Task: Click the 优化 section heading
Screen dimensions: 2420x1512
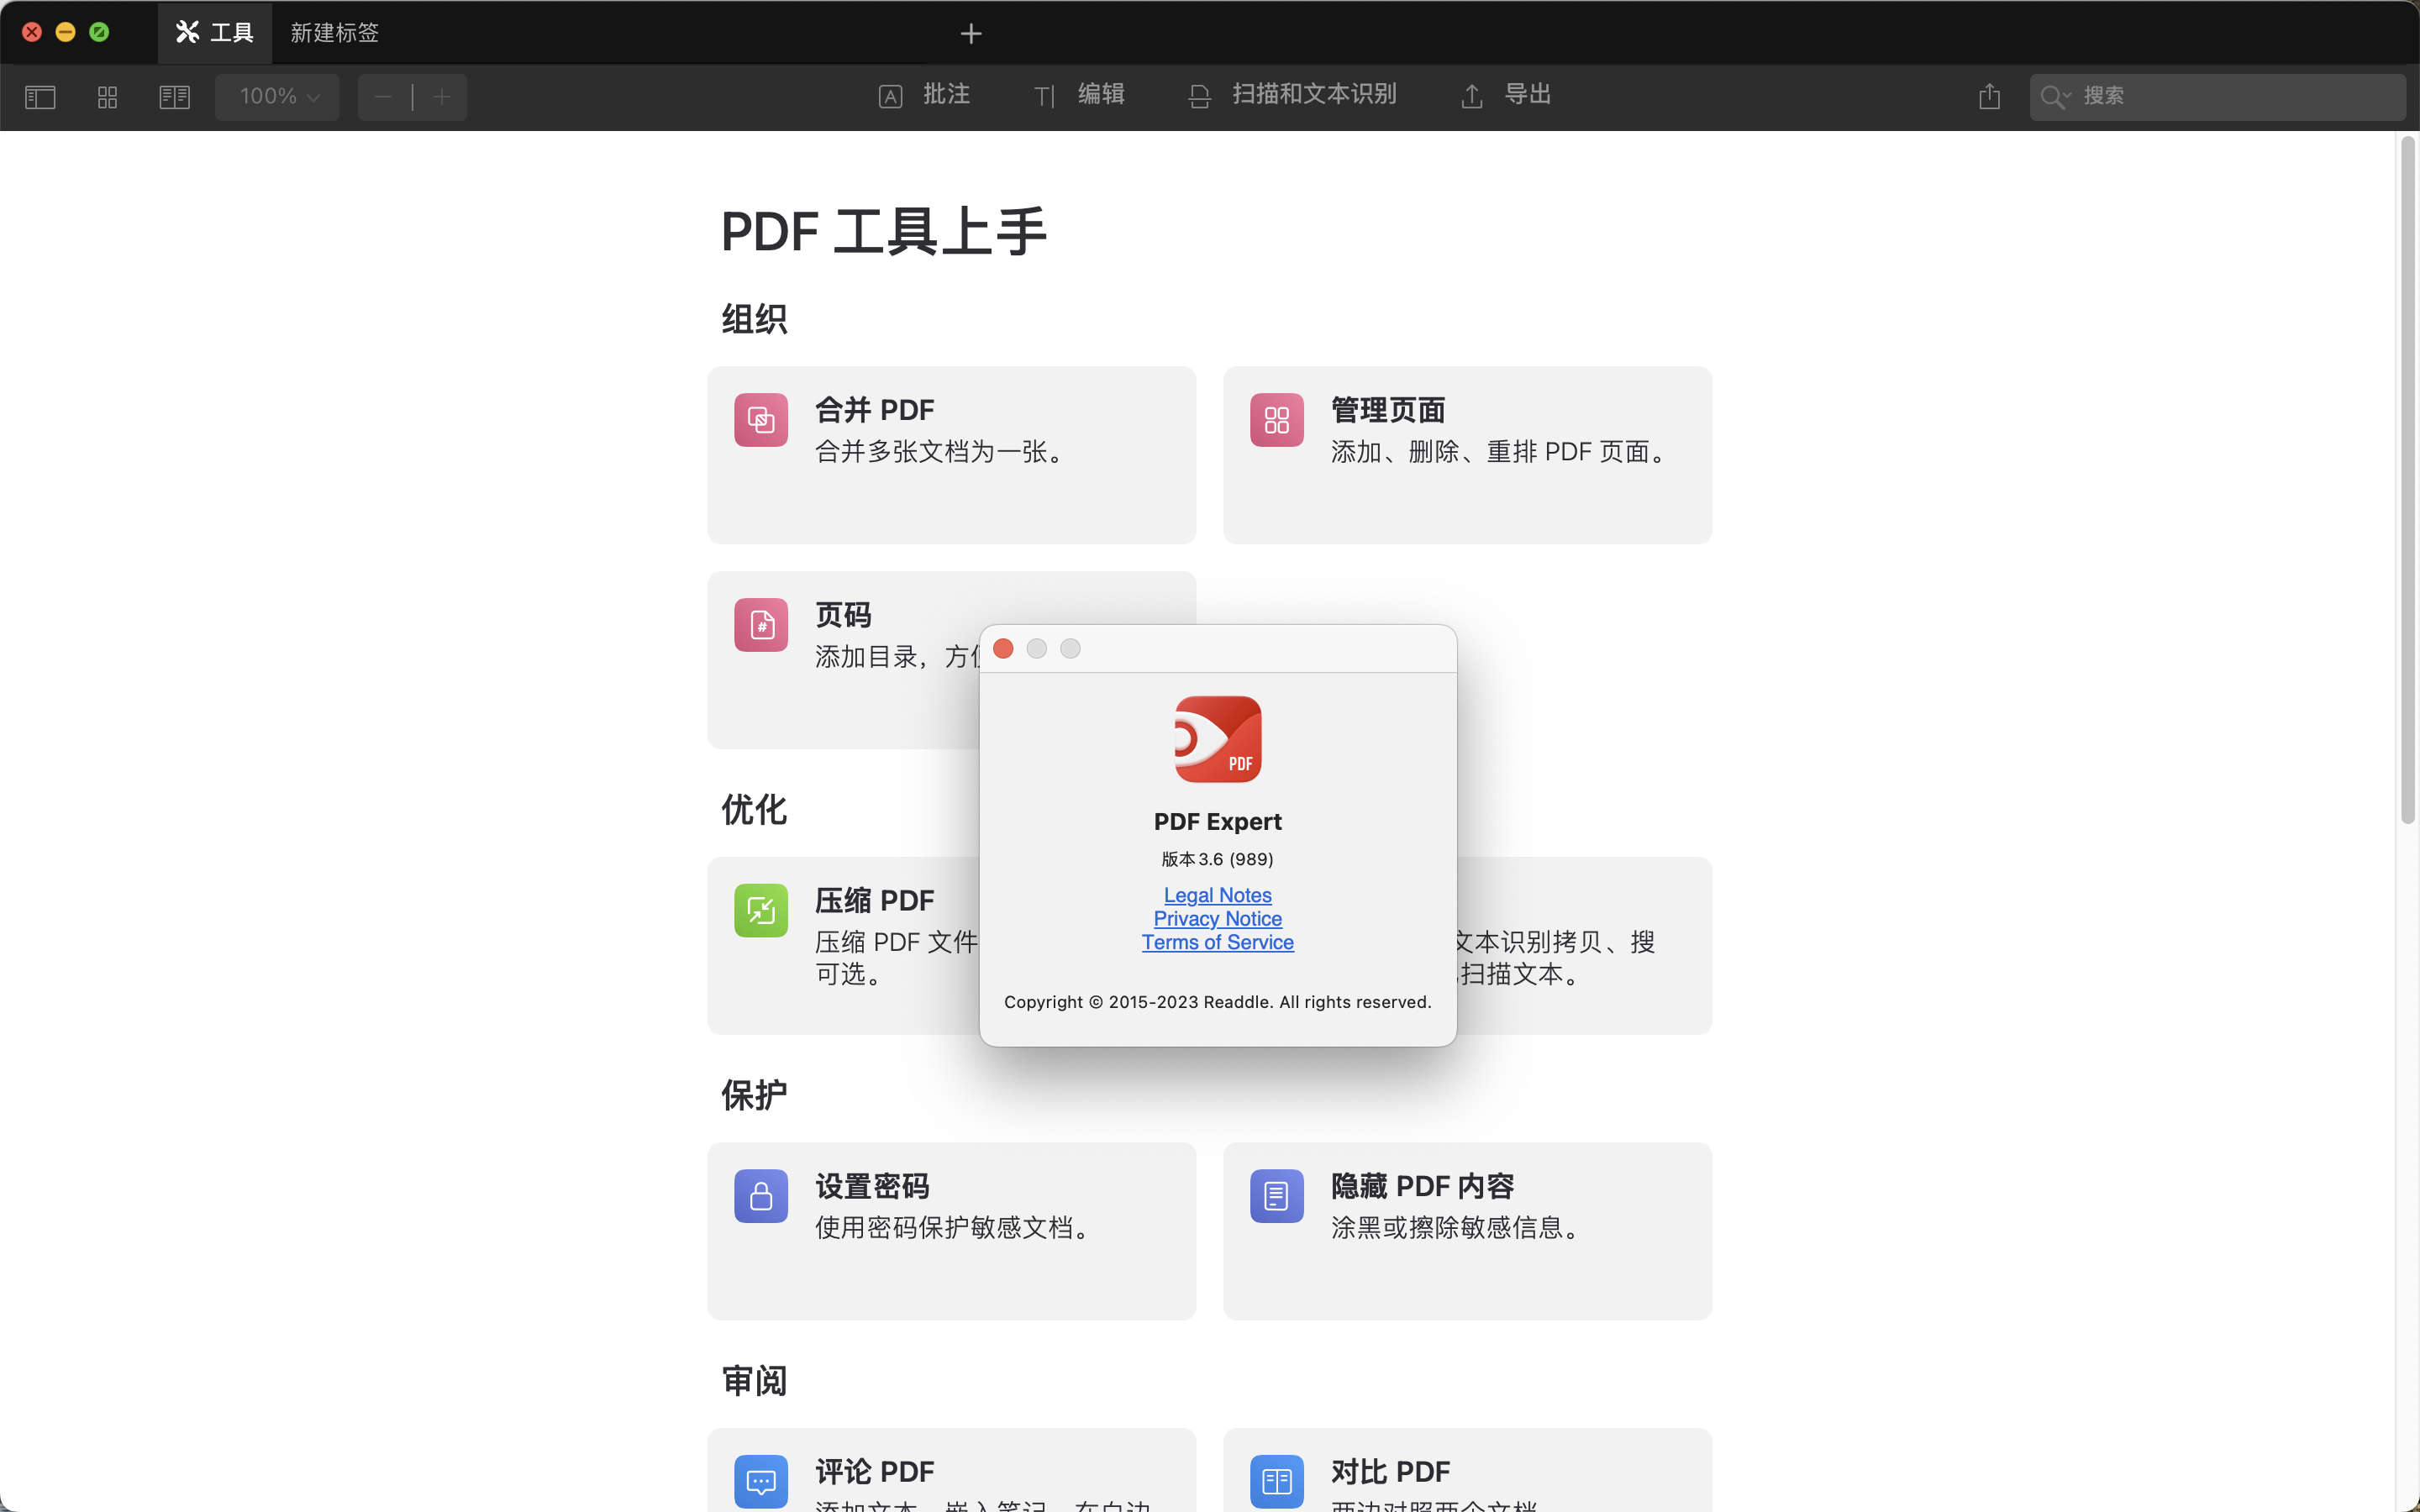Action: click(x=754, y=810)
